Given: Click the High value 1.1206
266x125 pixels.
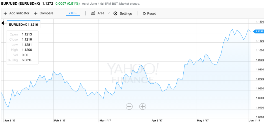Looking at the screenshot, I should [27, 50].
